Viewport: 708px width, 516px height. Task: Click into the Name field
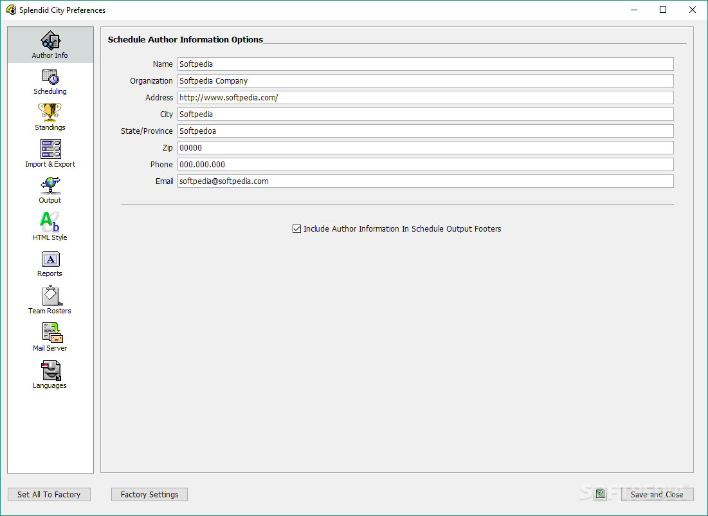[x=425, y=64]
